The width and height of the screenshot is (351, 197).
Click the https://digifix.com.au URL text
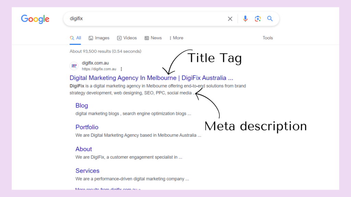coord(99,69)
